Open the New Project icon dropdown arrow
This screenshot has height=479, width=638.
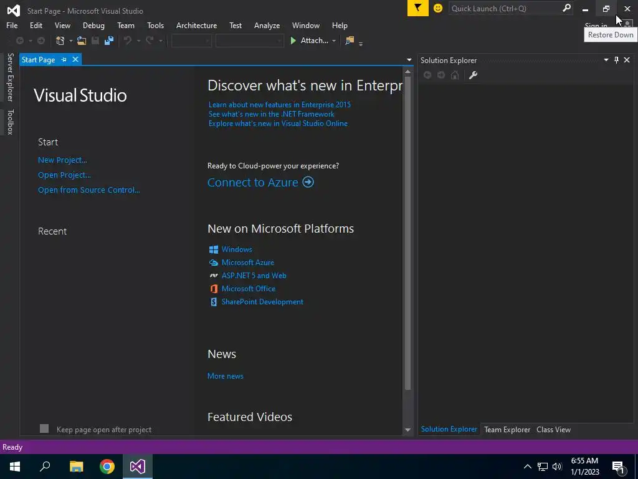[x=71, y=41]
